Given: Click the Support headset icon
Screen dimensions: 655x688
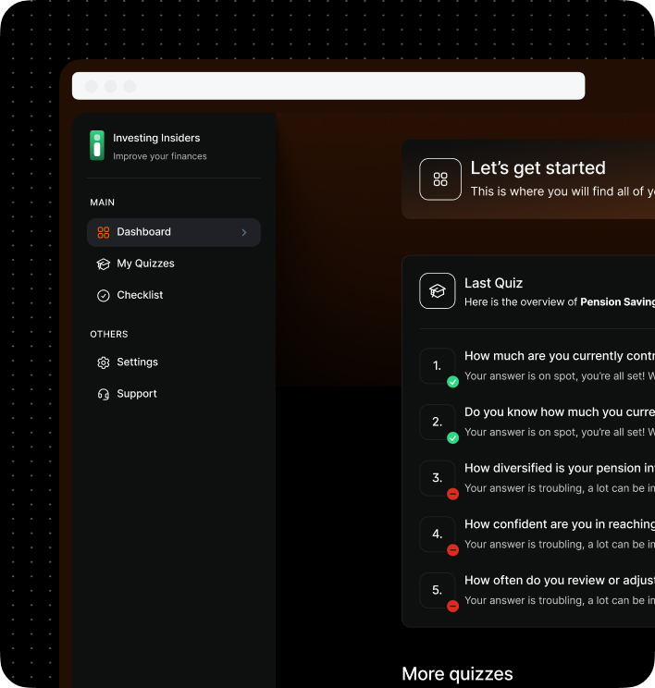Looking at the screenshot, I should click(104, 394).
